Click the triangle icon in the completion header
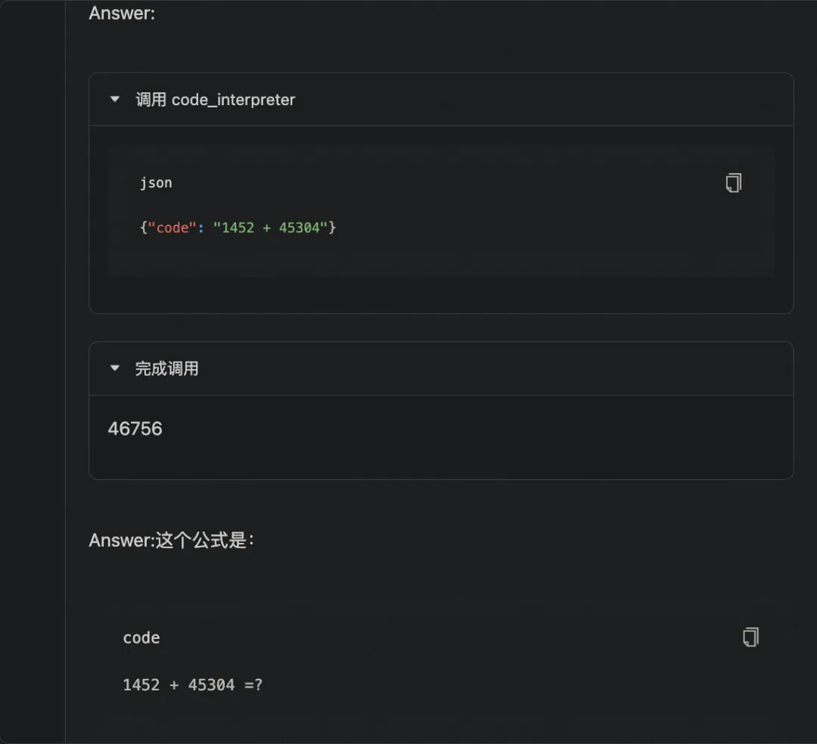Image resolution: width=817 pixels, height=744 pixels. point(114,368)
